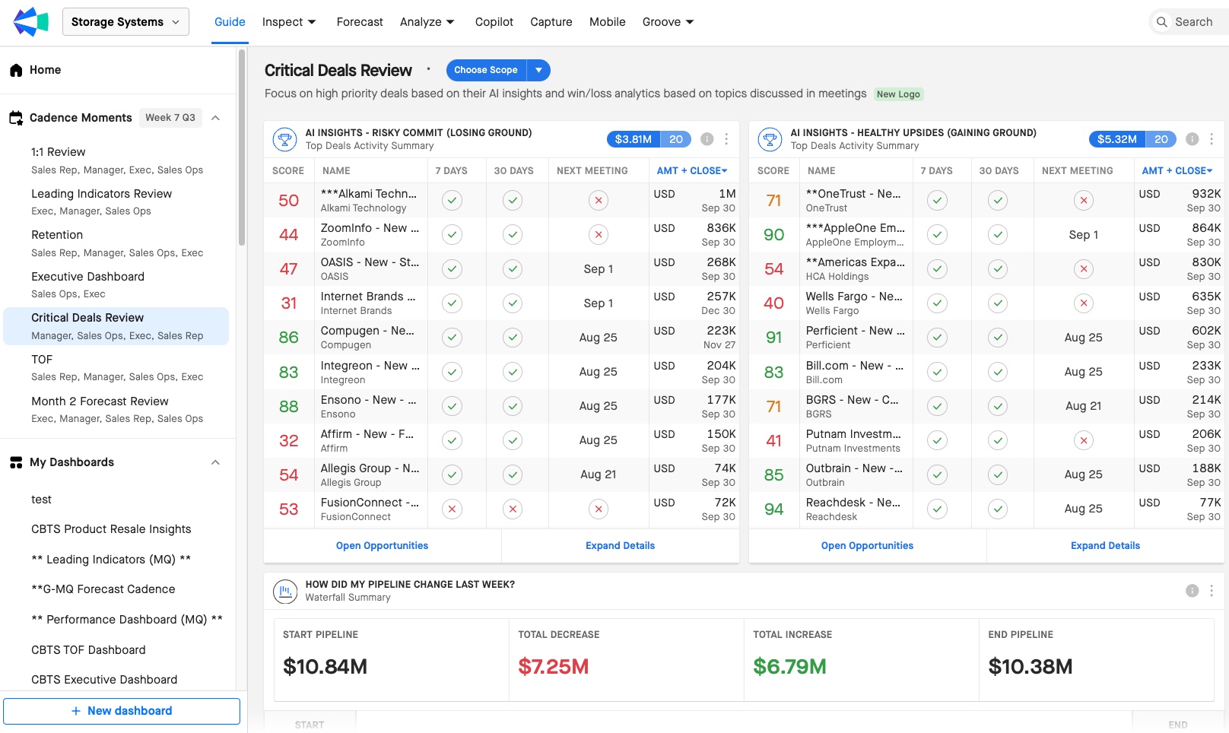This screenshot has width=1229, height=733.
Task: Click Alkami Technology 7 days check status
Action: click(x=453, y=201)
